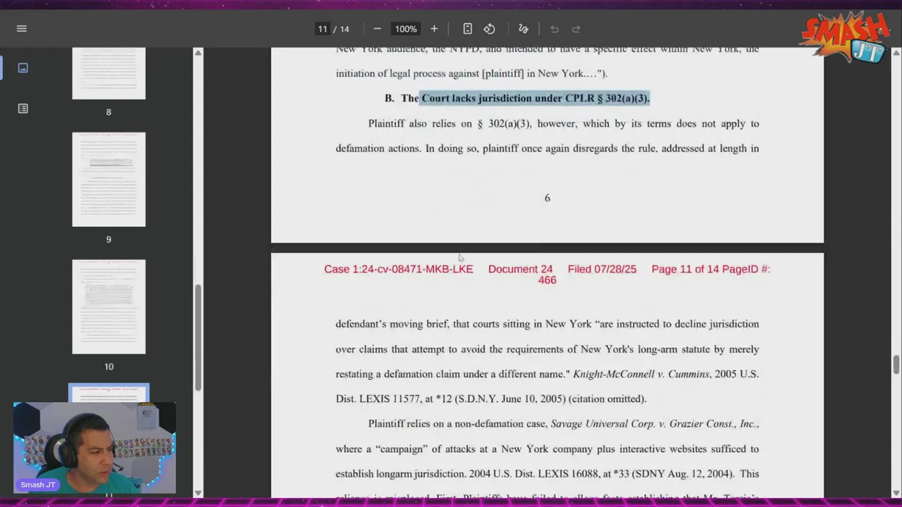Select the draw annotation tool

(x=523, y=29)
